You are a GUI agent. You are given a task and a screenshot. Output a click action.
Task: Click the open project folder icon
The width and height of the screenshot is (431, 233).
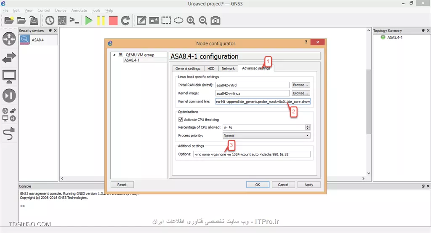coord(21,20)
